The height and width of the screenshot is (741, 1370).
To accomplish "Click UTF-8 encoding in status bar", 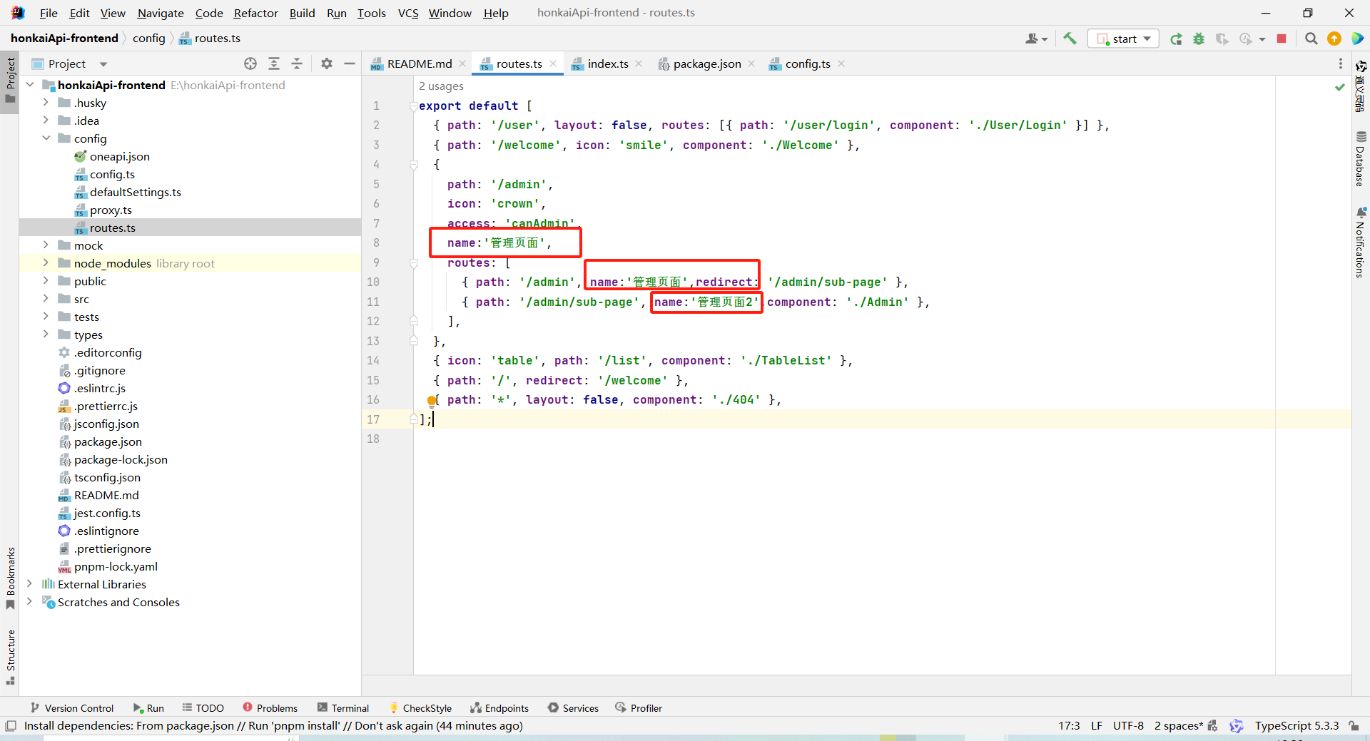I will coord(1128,725).
